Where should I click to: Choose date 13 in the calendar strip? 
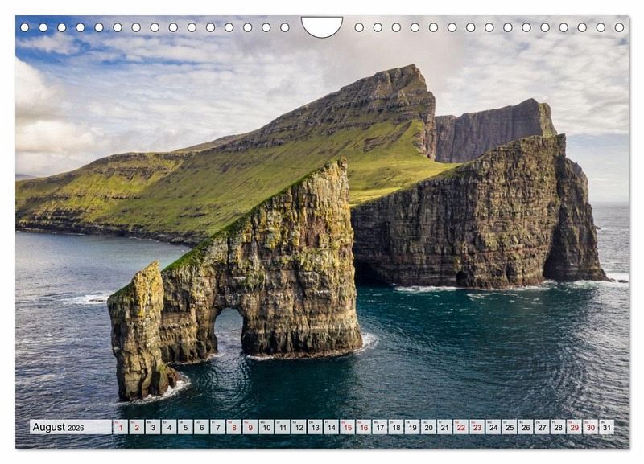click(315, 427)
